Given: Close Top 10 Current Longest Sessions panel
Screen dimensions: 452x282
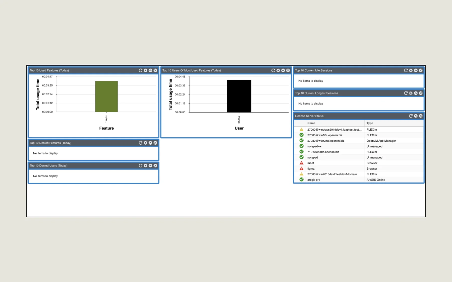Looking at the screenshot, I should coord(421,93).
